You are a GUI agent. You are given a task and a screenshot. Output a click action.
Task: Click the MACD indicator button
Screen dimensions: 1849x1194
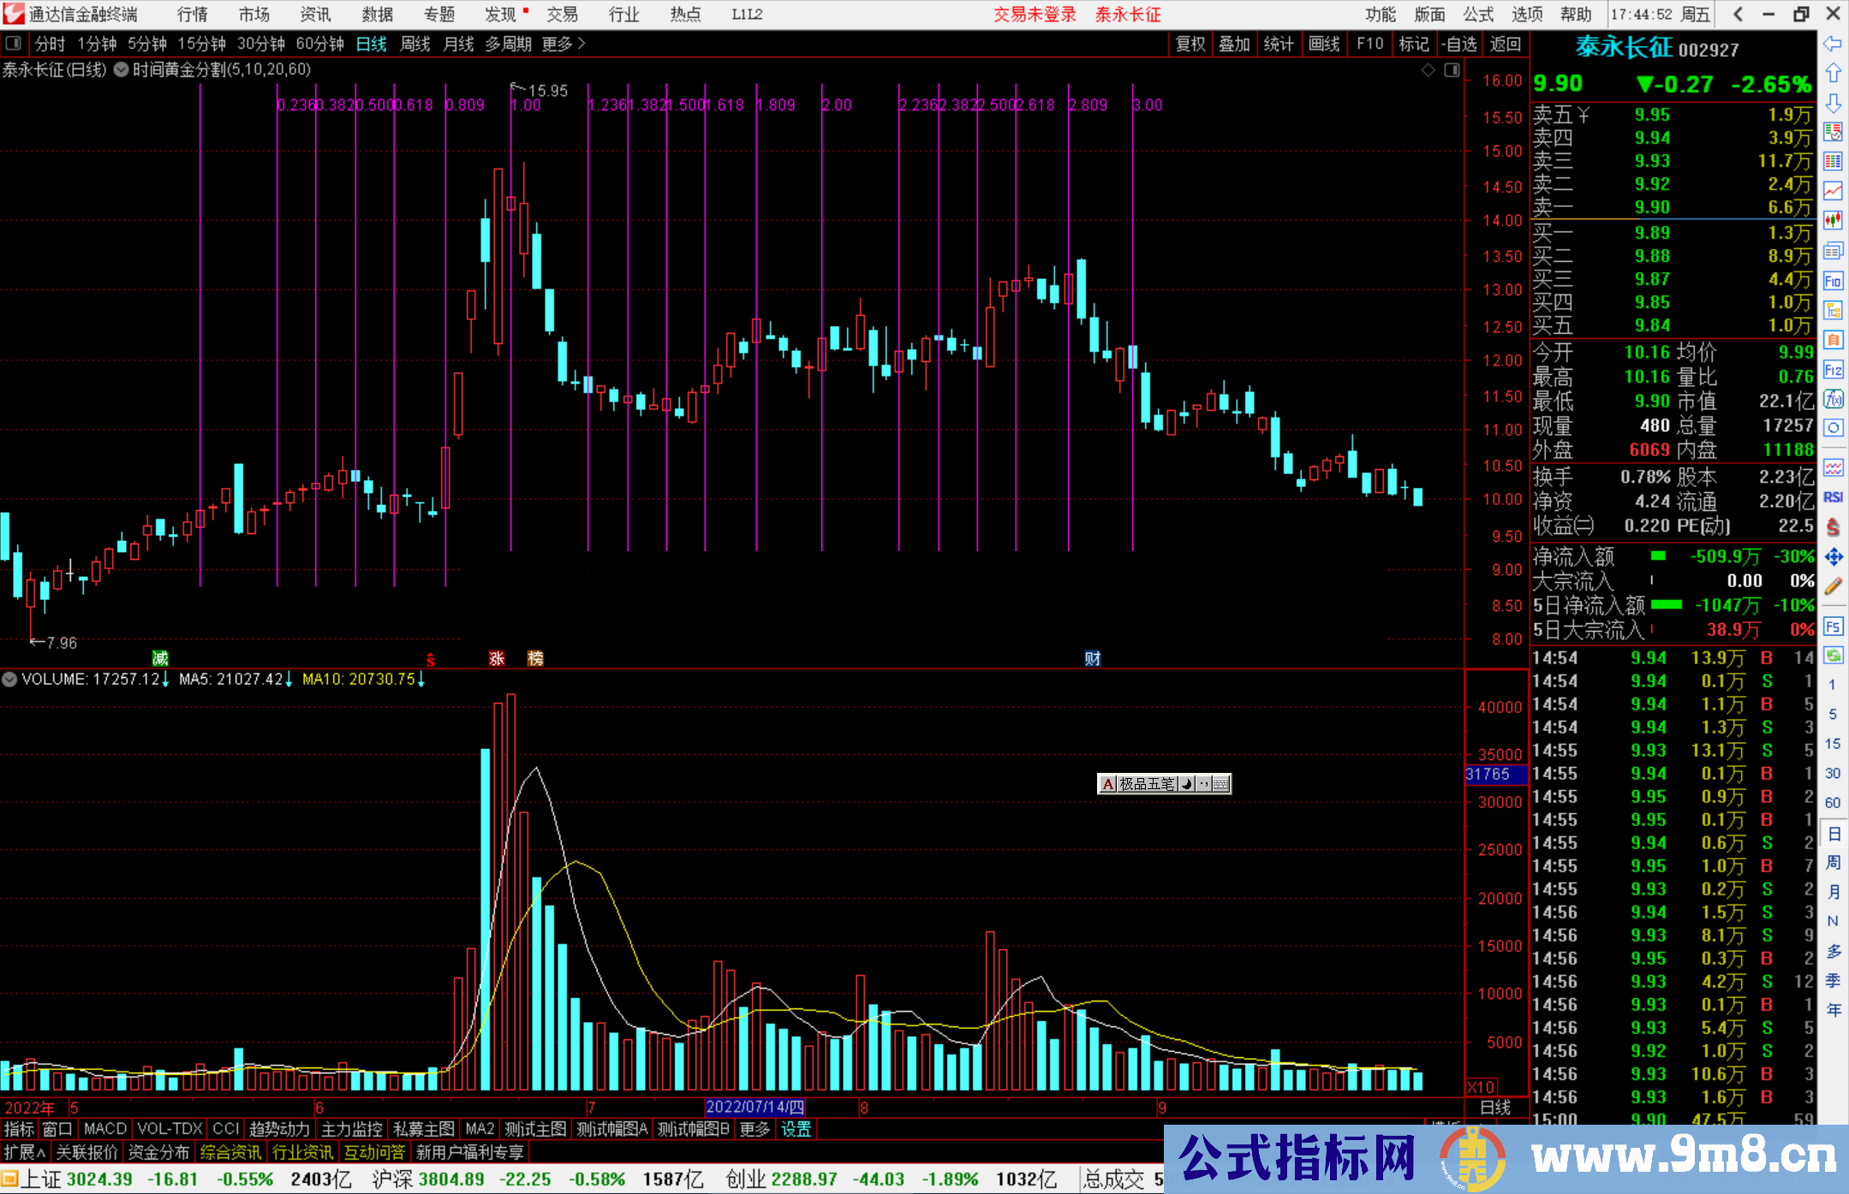(x=104, y=1129)
